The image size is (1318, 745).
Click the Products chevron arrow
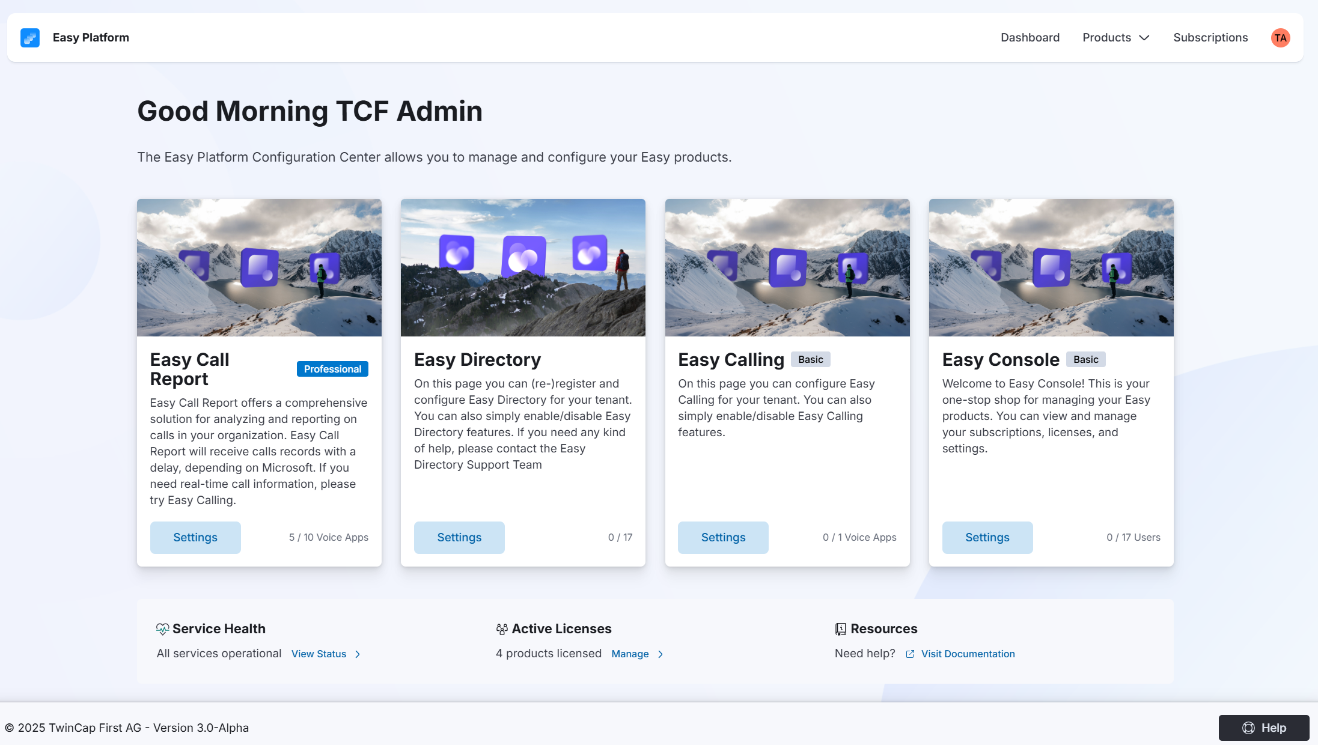(x=1144, y=38)
